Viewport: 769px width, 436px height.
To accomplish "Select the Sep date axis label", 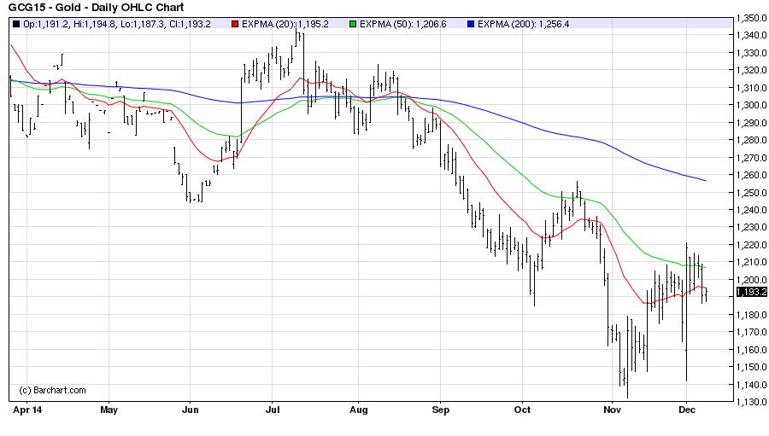I will tap(439, 410).
